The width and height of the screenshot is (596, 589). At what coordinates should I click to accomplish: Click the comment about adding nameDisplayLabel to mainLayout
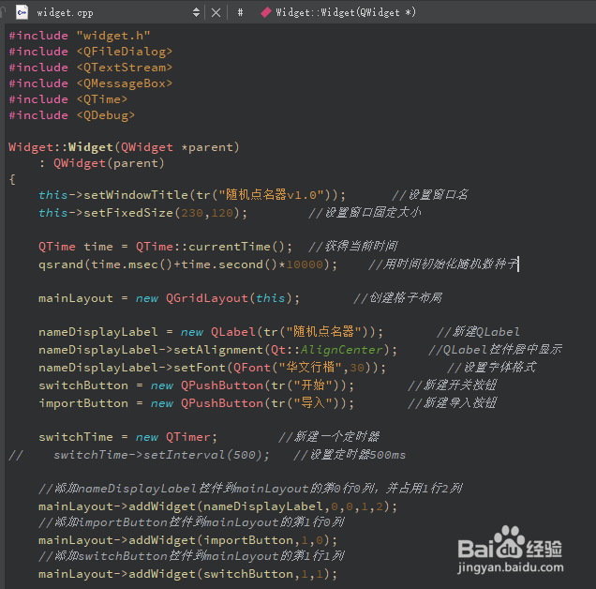coord(250,489)
